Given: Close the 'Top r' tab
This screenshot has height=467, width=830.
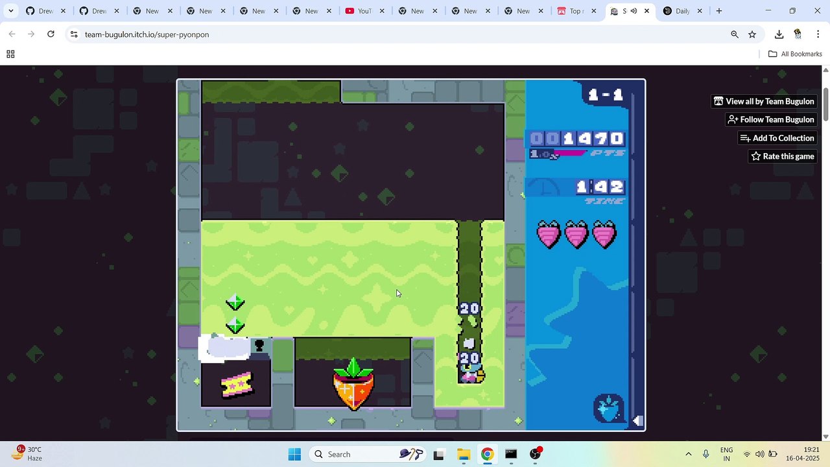Looking at the screenshot, I should coord(593,11).
